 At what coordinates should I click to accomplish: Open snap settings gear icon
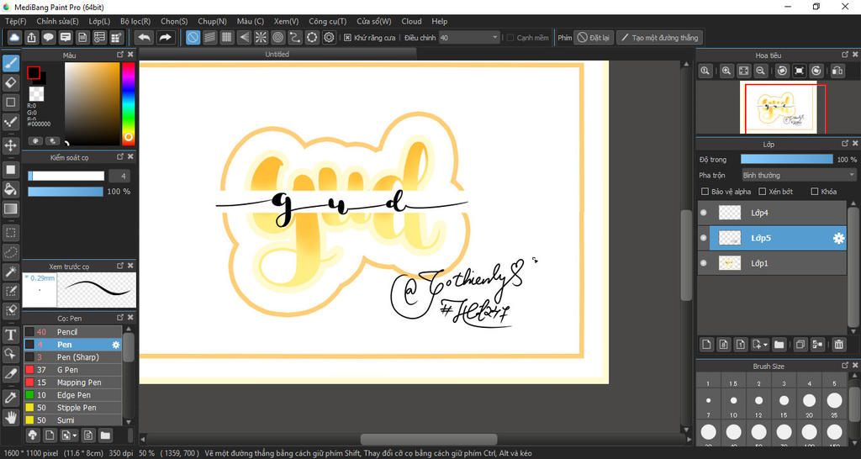click(x=329, y=37)
